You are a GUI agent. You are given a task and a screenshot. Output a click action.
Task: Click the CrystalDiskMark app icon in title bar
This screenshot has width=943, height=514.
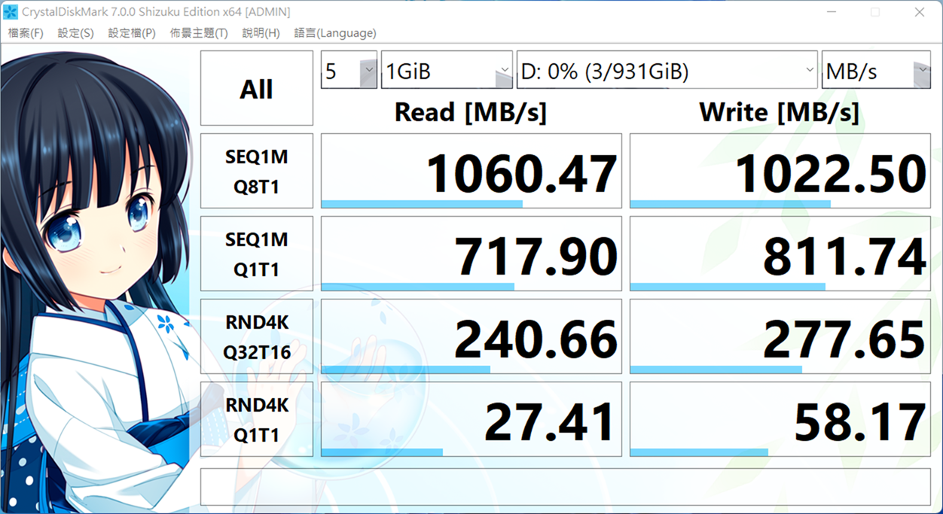click(x=11, y=12)
